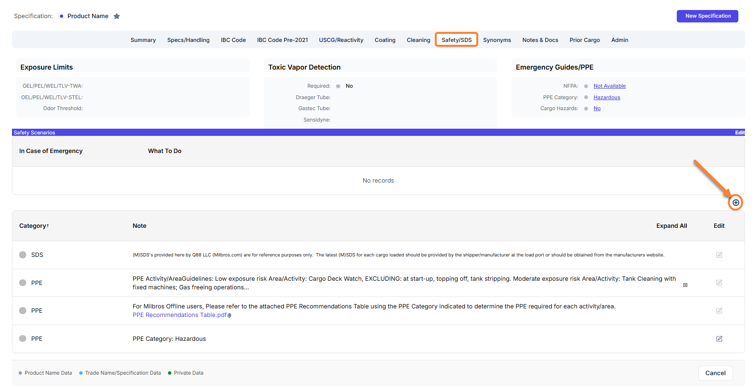Open the Admin tab
The height and width of the screenshot is (388, 756).
click(x=619, y=40)
